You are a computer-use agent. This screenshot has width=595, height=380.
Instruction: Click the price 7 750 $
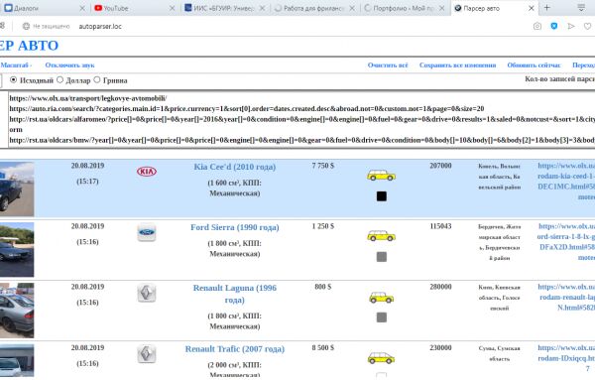click(x=323, y=166)
